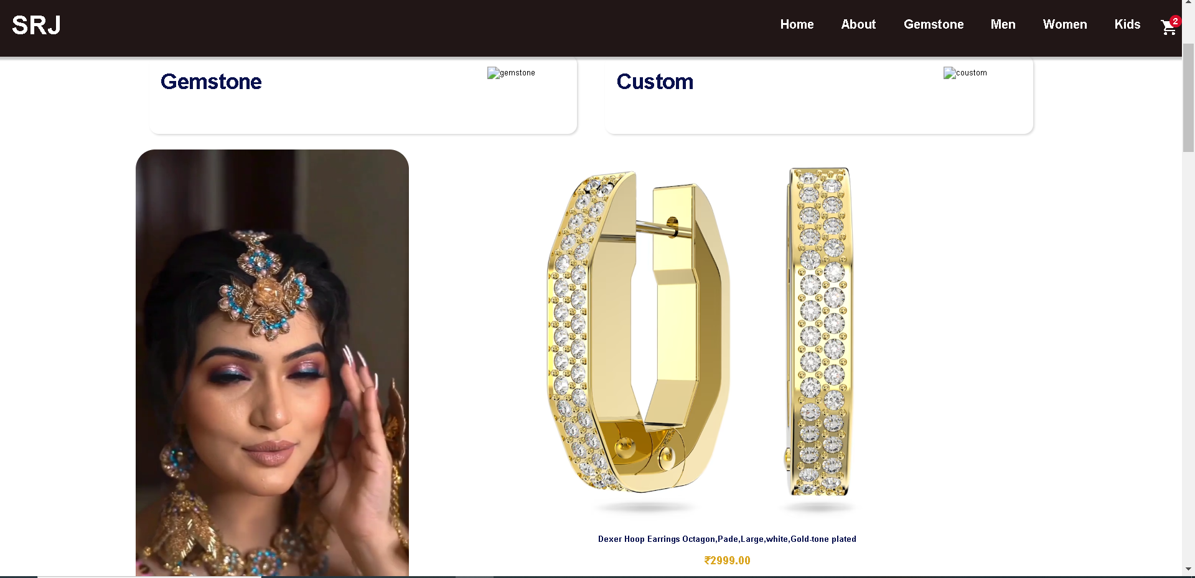
Task: Open Gemstone in the navigation bar
Action: click(934, 24)
